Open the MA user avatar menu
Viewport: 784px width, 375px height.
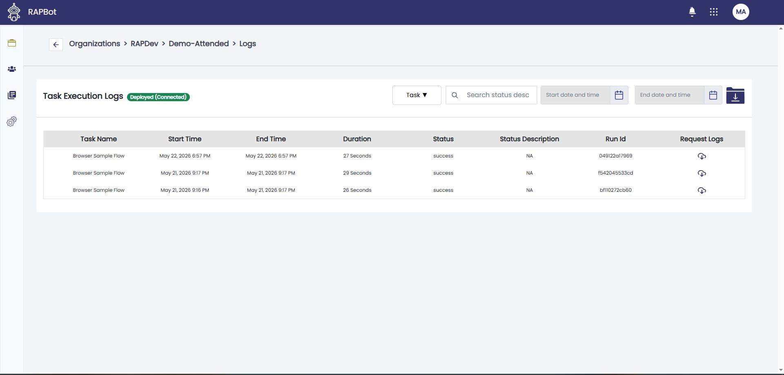tap(741, 12)
